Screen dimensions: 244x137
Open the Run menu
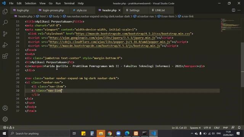(x=58, y=3)
